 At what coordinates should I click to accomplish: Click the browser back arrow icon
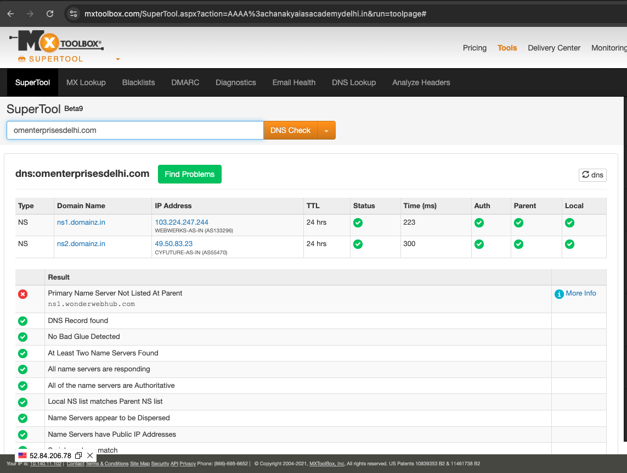(x=10, y=14)
